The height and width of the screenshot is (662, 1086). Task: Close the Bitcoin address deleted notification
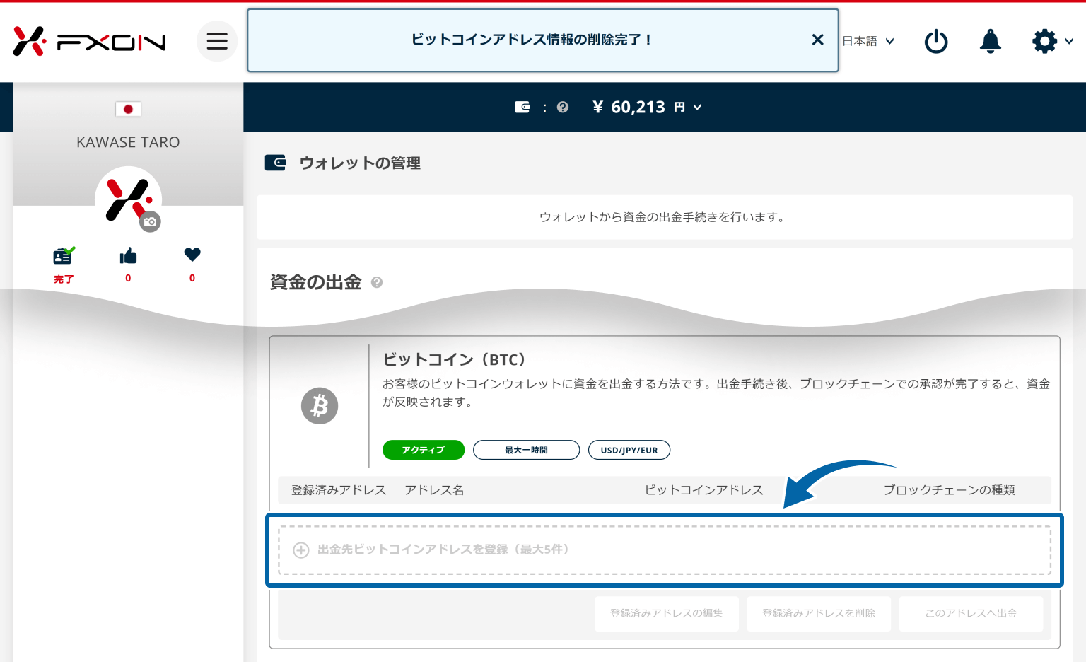pyautogui.click(x=817, y=40)
